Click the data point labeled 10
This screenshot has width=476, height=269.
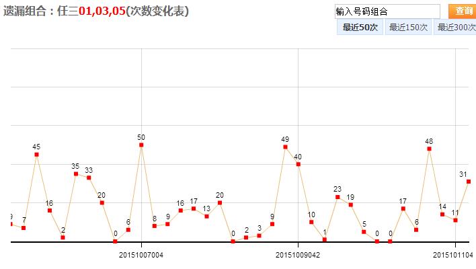point(311,222)
